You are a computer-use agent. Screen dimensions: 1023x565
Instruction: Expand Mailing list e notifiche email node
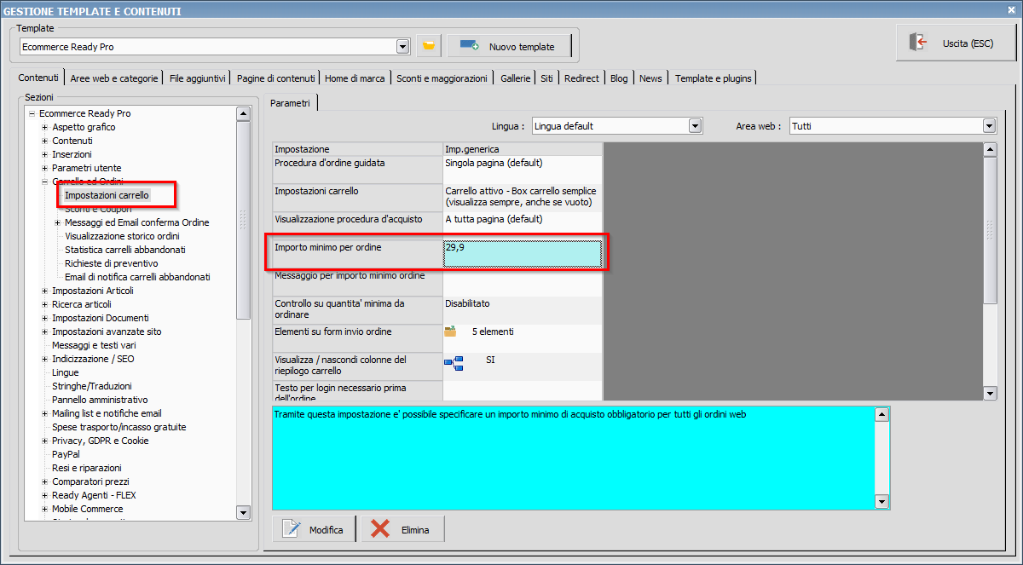pos(44,413)
